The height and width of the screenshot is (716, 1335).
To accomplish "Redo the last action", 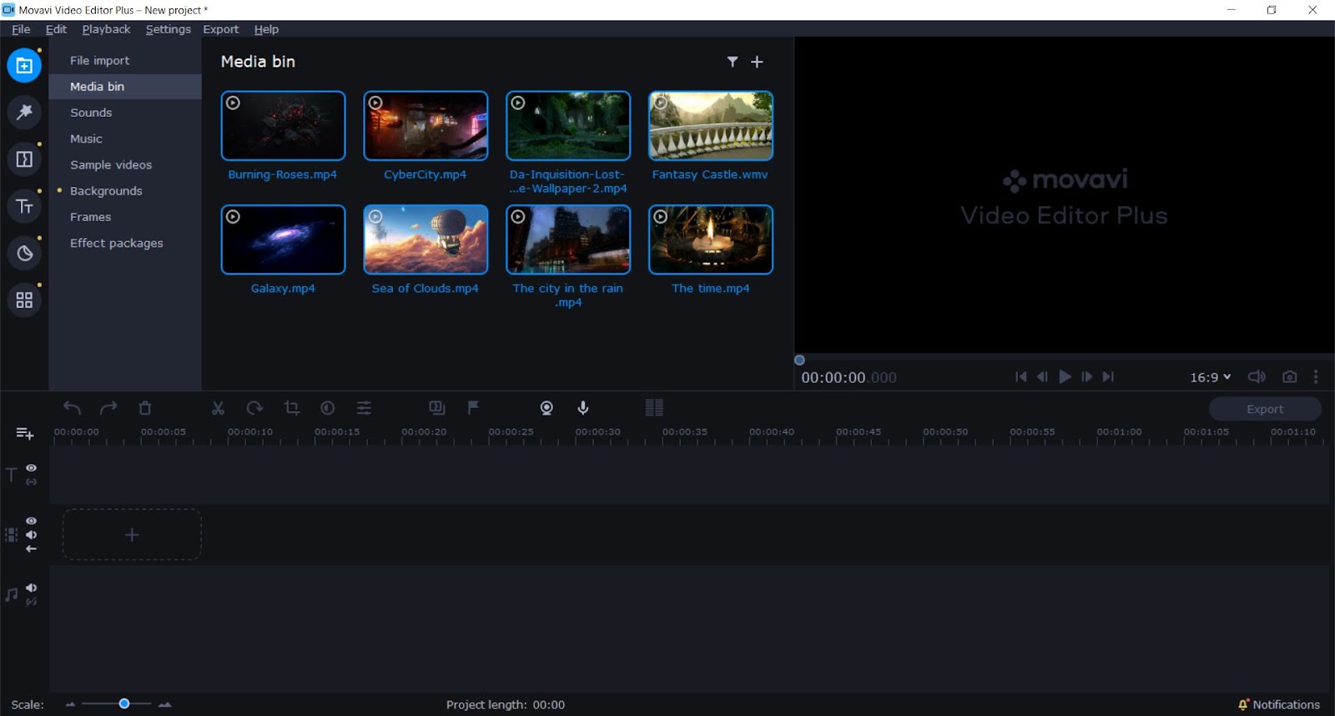I will 108,408.
